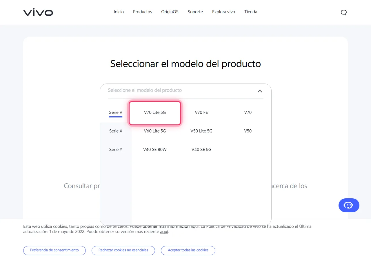The width and height of the screenshot is (371, 261).
Task: Follow the 'aquí' privacy policy link
Action: [x=164, y=232]
